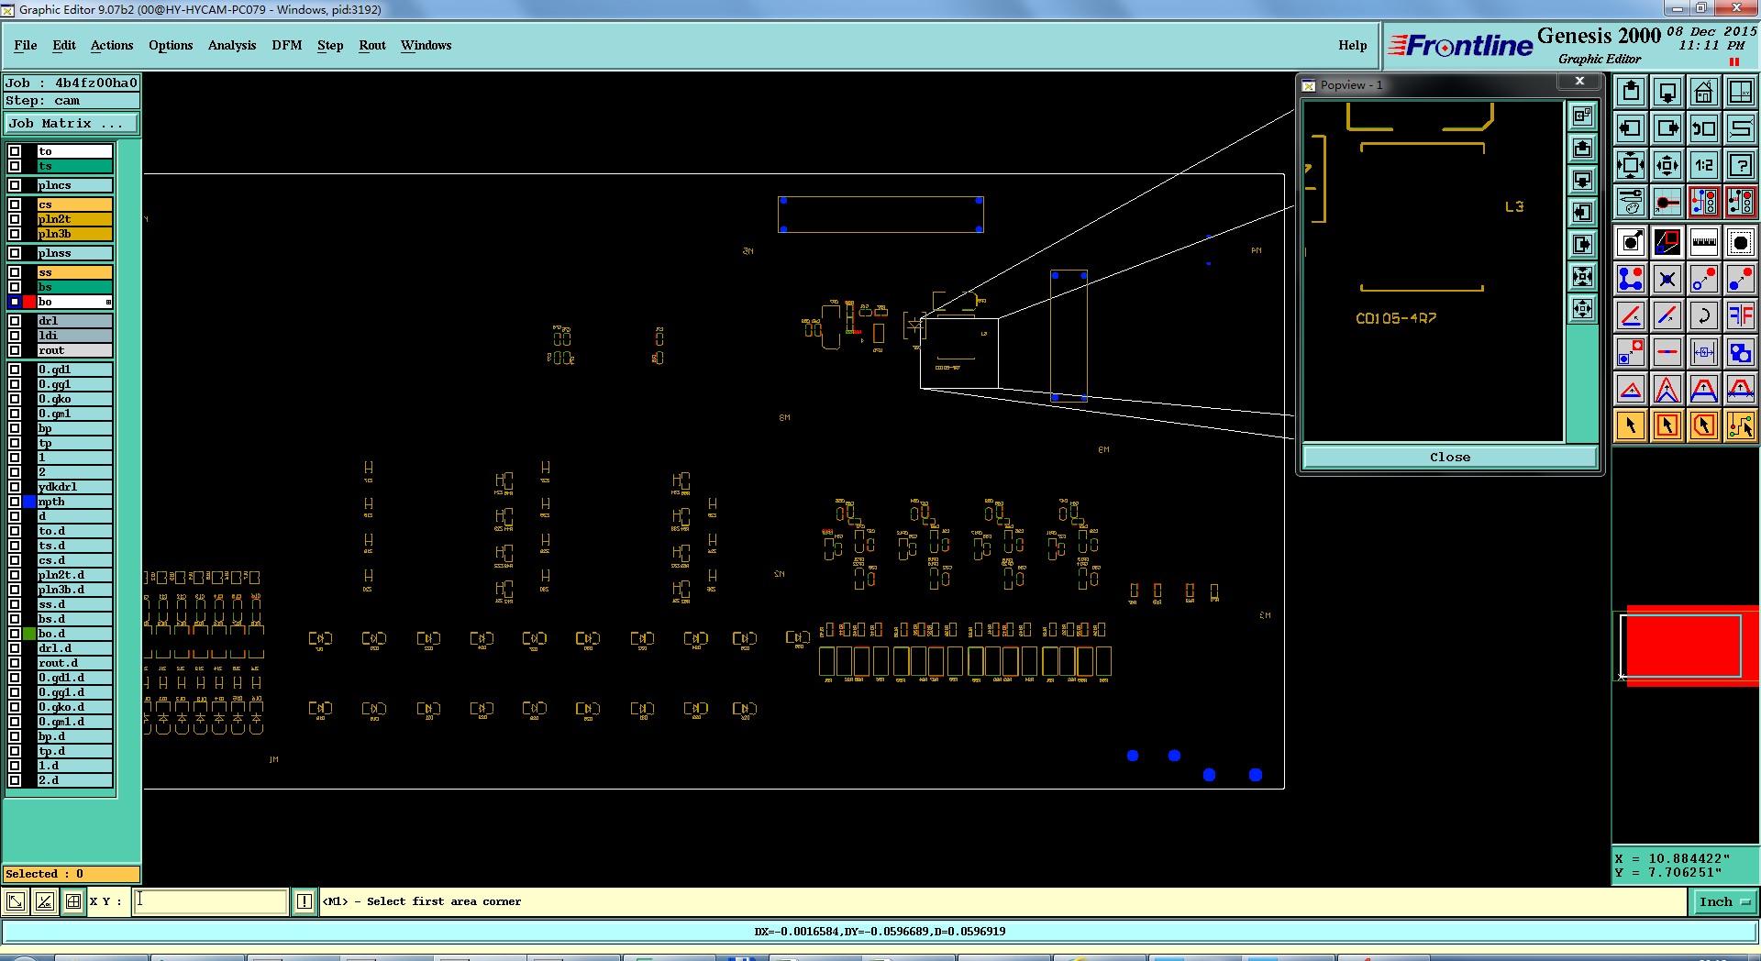Toggle the checkbox for layer drl
1761x961 pixels.
pos(15,321)
